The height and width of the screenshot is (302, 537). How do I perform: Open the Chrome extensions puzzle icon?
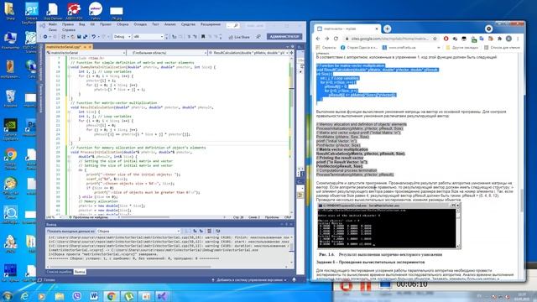point(500,39)
